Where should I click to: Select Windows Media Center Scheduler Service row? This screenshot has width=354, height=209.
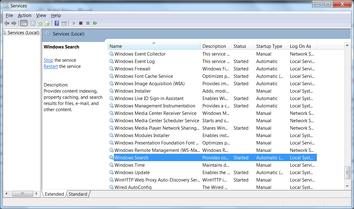pos(212,121)
